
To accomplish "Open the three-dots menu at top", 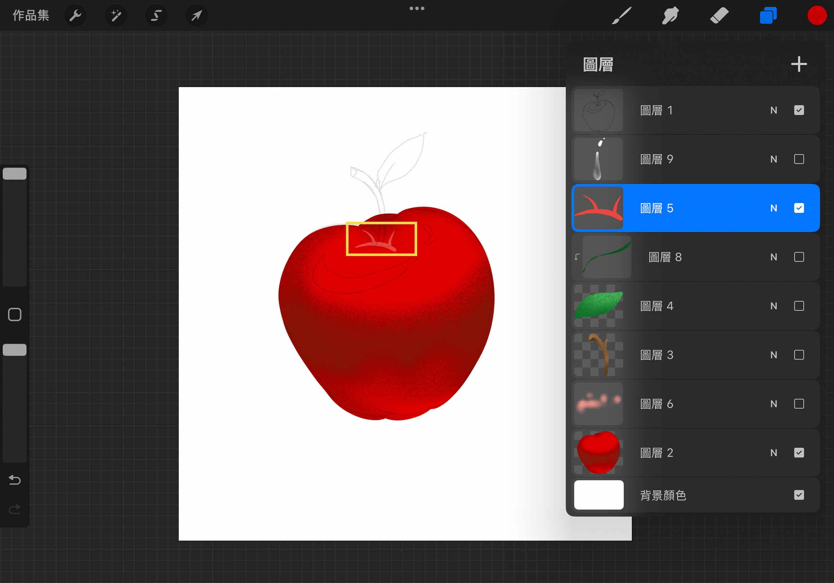I will [417, 8].
